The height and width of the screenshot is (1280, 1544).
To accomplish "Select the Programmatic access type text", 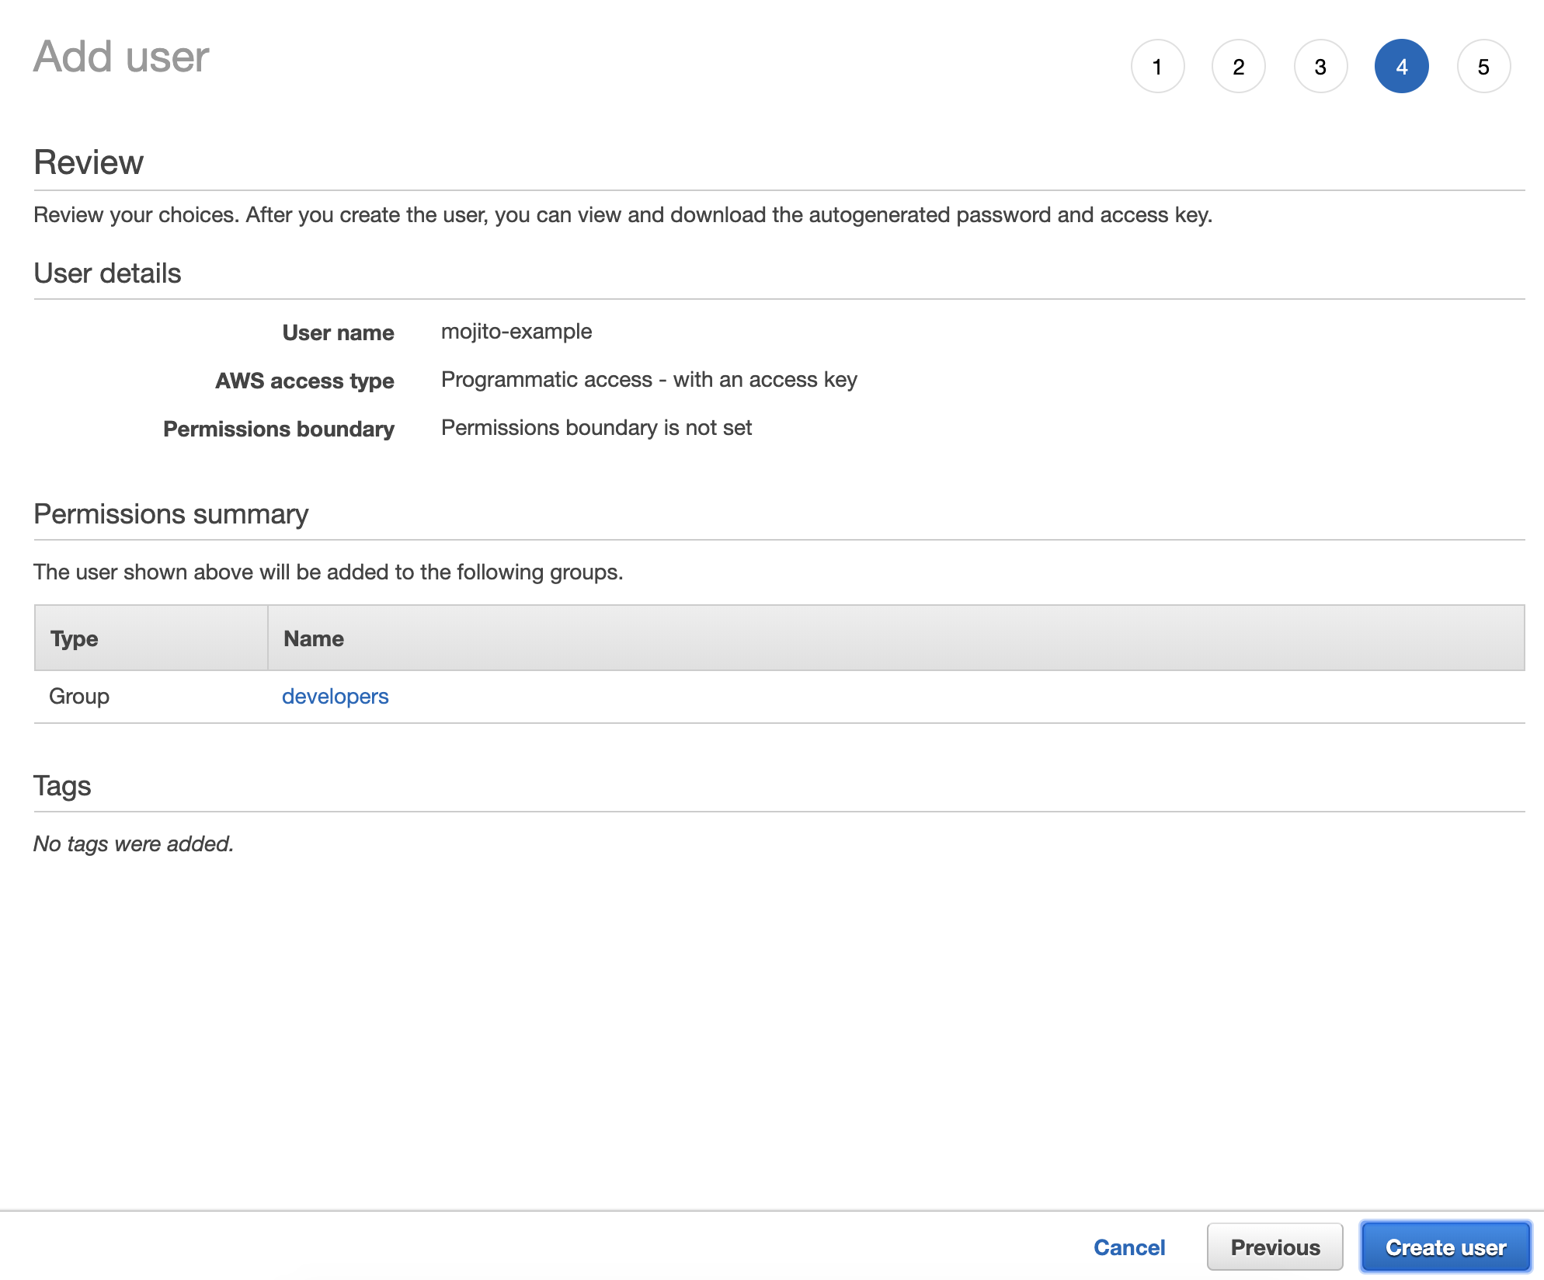I will point(648,380).
